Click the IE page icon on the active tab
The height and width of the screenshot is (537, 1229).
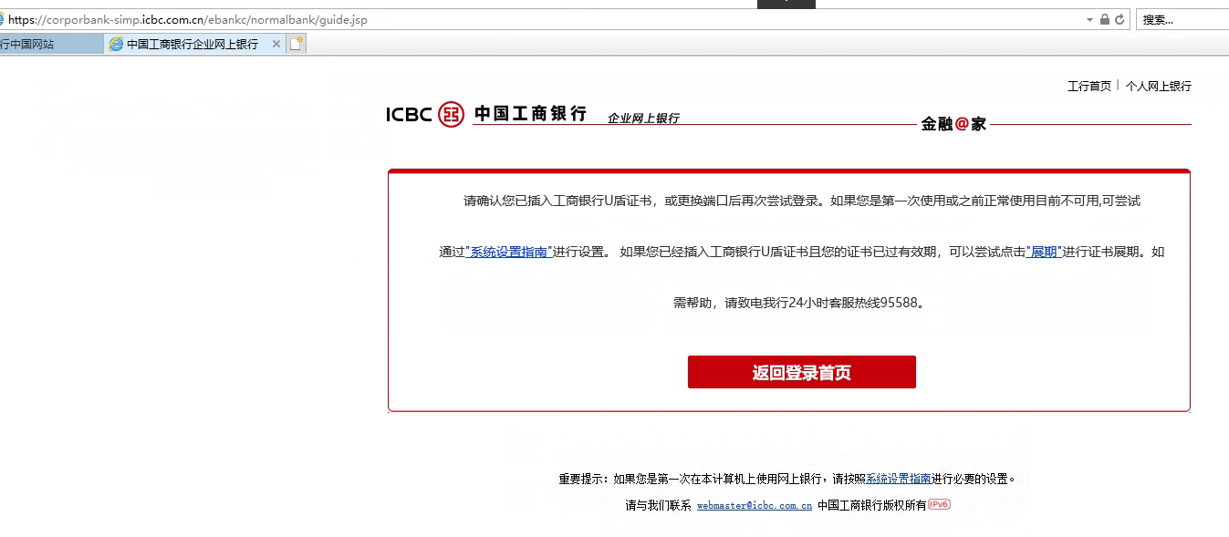click(x=116, y=44)
